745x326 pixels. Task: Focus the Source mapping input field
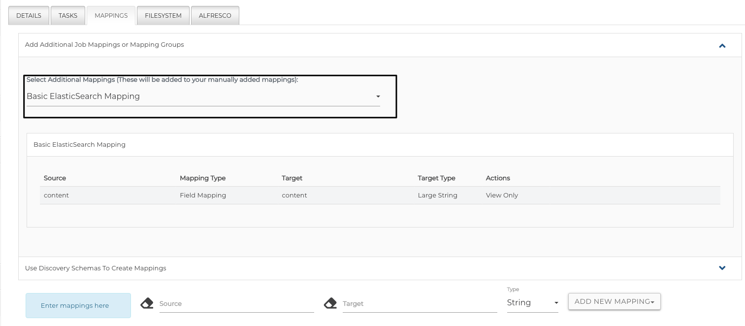(x=236, y=304)
